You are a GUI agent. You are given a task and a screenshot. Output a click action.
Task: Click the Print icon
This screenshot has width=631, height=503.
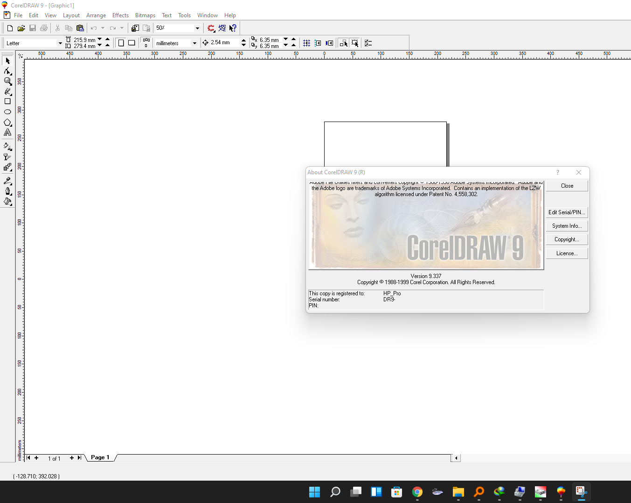(44, 28)
